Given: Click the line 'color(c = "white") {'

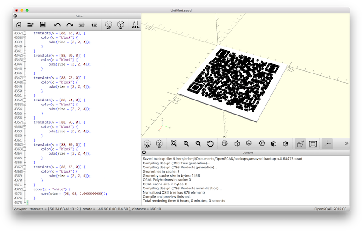Looking at the screenshot, I should pos(52,189).
